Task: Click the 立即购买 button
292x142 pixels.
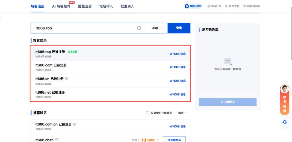Action: pyautogui.click(x=228, y=102)
